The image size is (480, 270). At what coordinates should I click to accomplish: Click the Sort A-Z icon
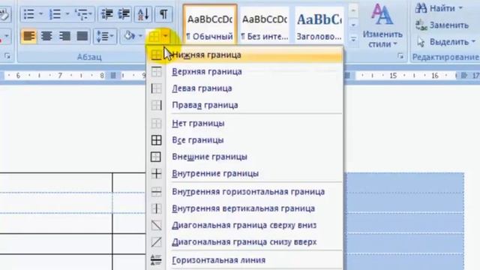tap(143, 14)
